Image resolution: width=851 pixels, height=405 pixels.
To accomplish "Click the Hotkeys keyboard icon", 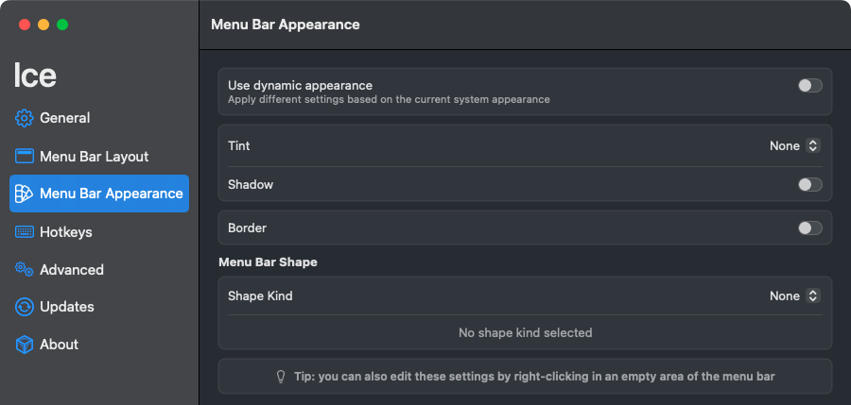I will click(x=25, y=232).
